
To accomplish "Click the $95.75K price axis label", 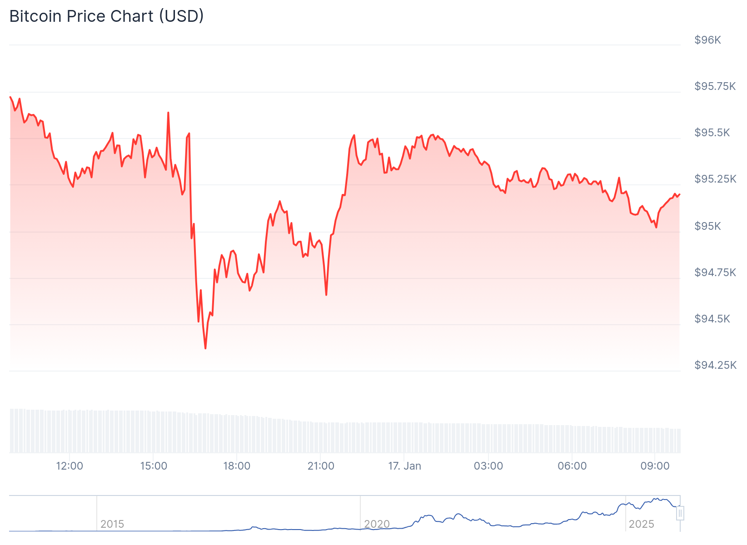I will point(715,86).
